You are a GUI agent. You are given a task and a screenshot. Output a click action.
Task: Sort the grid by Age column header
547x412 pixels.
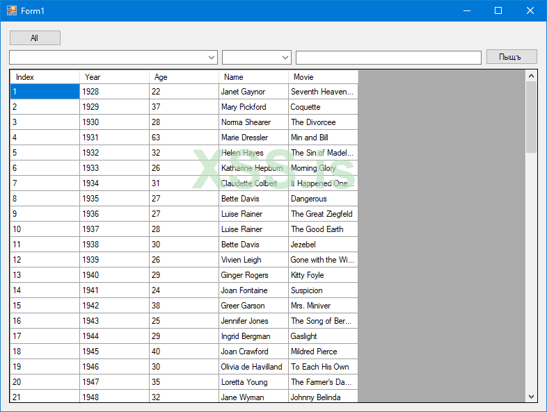pos(184,77)
